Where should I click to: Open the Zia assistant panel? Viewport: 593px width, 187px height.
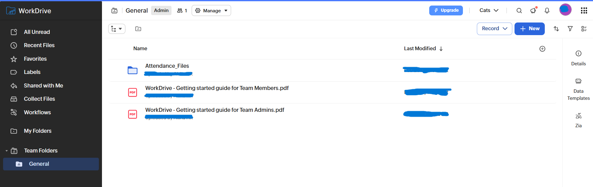[578, 120]
